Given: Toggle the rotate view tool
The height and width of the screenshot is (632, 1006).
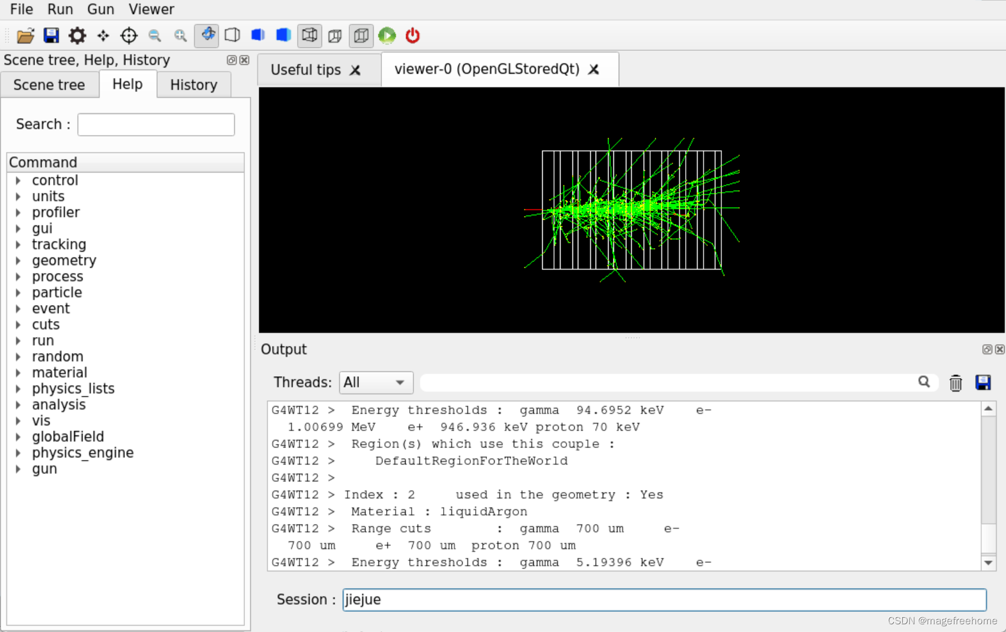Looking at the screenshot, I should (x=207, y=36).
